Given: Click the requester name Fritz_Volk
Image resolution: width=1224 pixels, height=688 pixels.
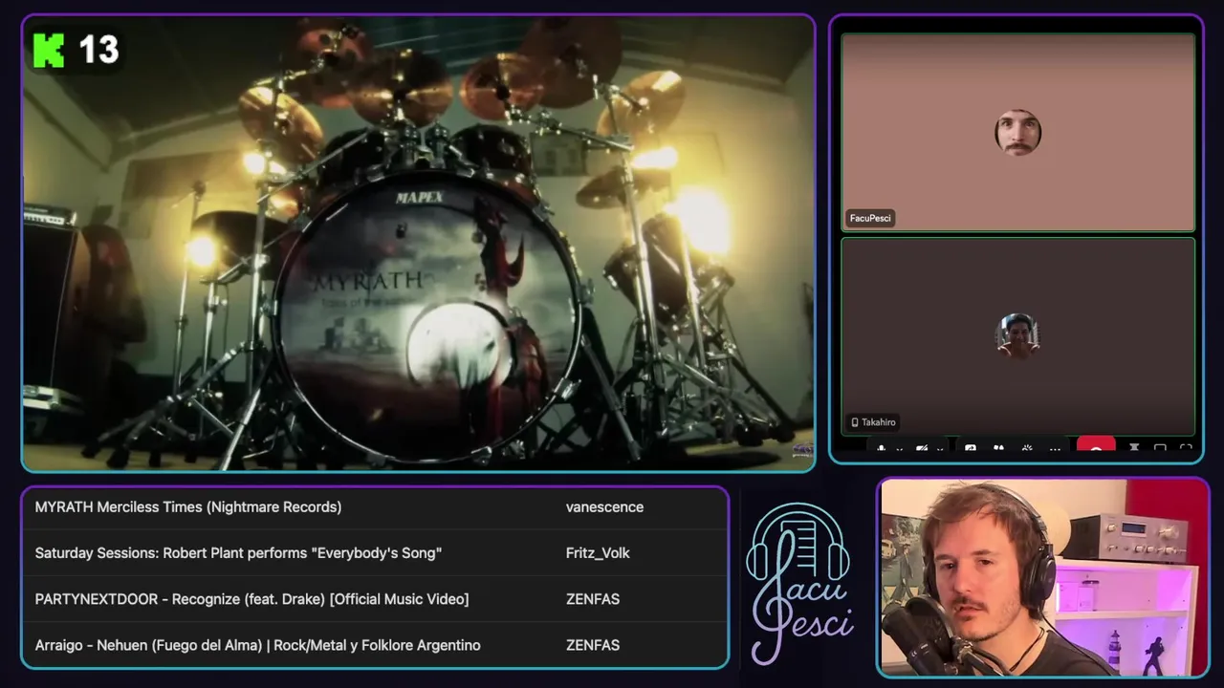Looking at the screenshot, I should pos(598,553).
